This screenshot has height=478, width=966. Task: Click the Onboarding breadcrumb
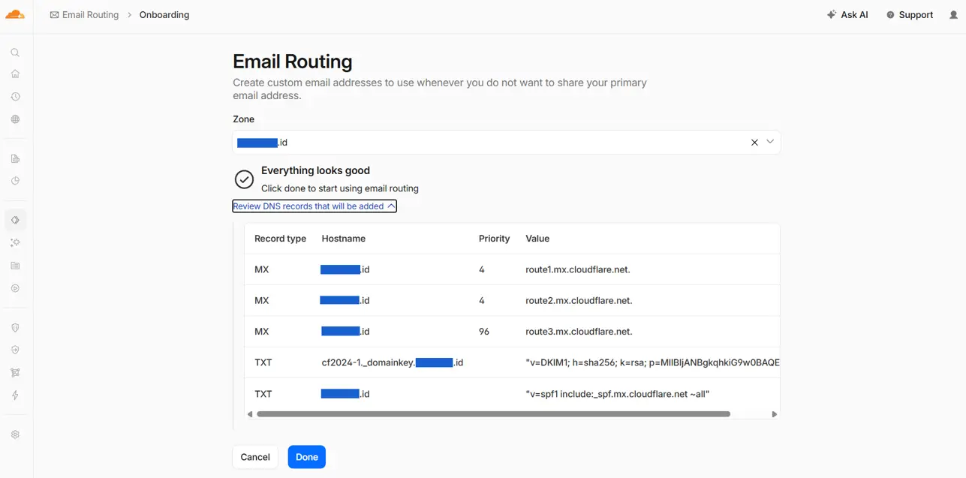point(164,15)
